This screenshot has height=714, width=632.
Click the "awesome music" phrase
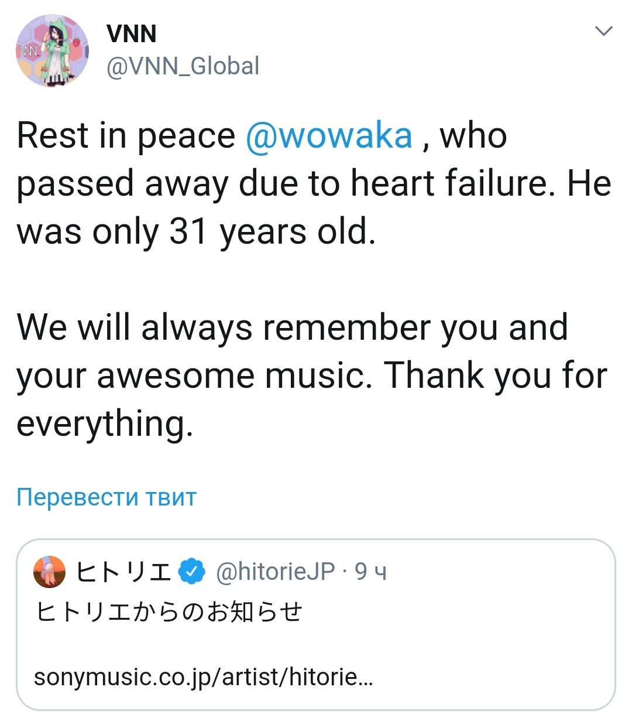(x=235, y=375)
